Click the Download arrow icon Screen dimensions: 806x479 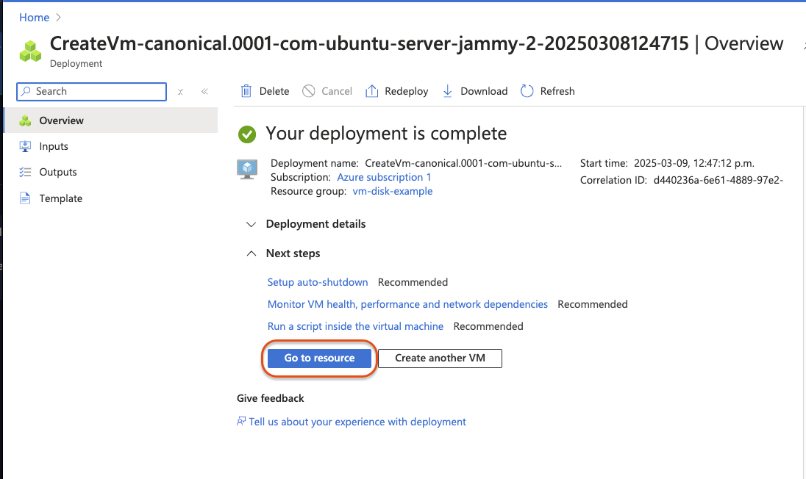448,91
